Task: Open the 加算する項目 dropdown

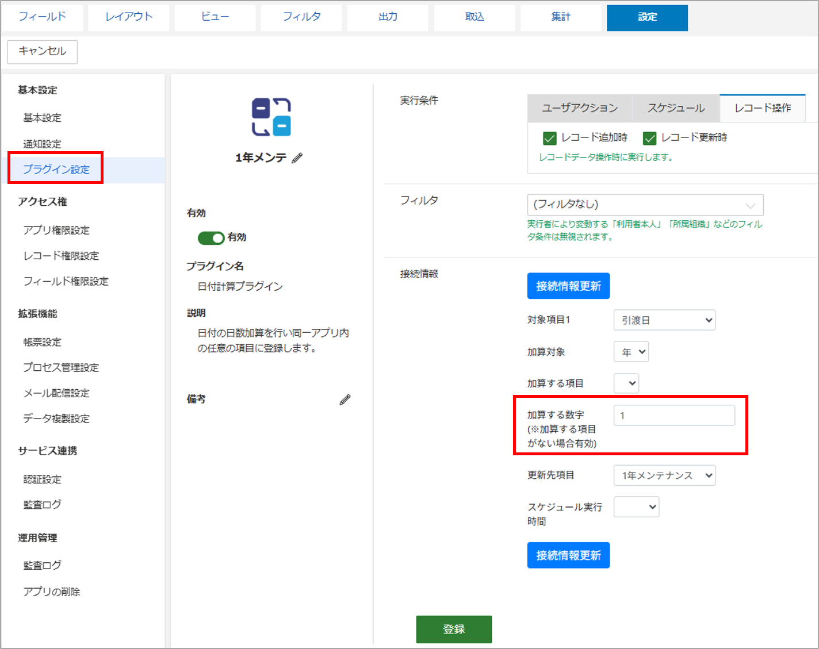Action: coord(626,383)
